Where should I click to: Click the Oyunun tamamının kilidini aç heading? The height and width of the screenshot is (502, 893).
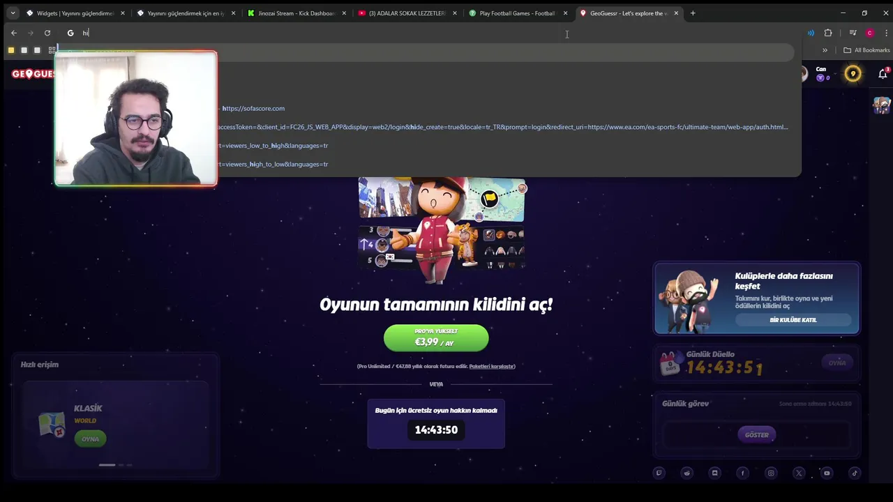(x=436, y=305)
